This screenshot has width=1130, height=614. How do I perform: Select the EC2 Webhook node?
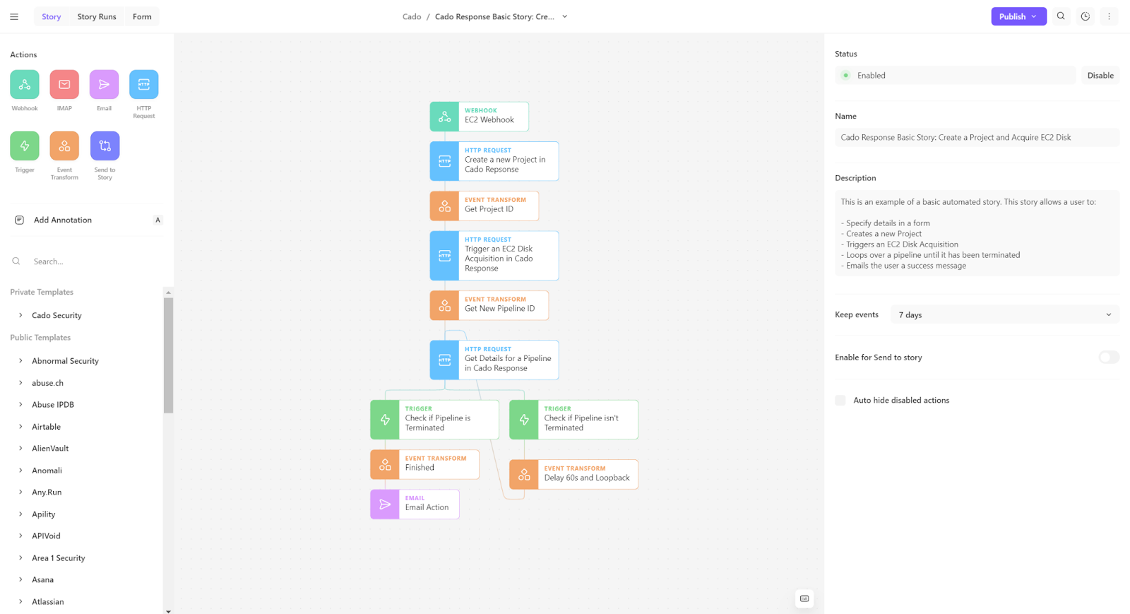[480, 117]
